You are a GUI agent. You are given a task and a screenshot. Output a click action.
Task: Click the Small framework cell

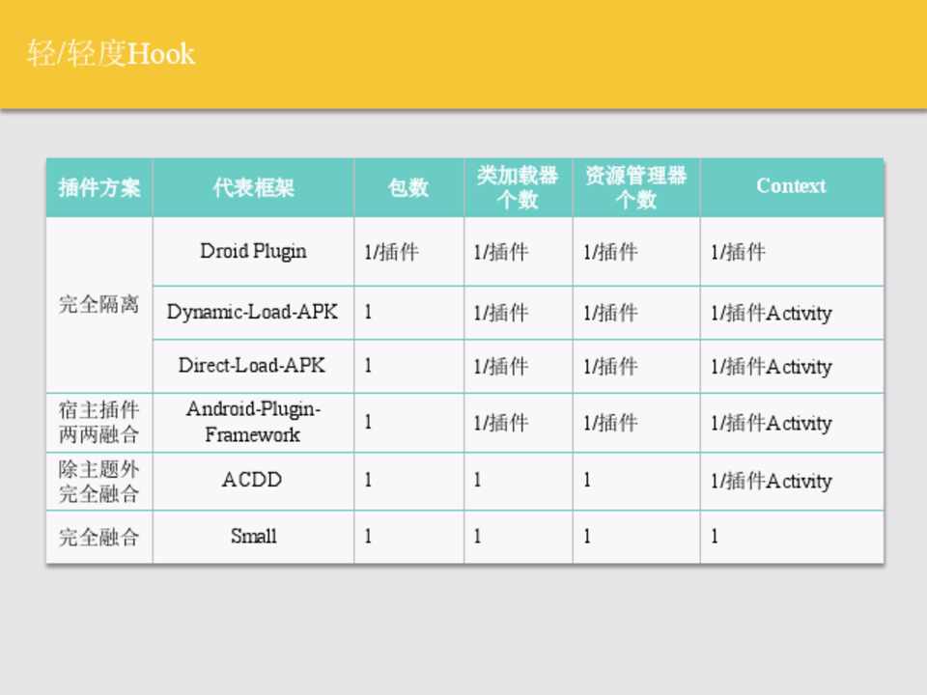coord(253,536)
